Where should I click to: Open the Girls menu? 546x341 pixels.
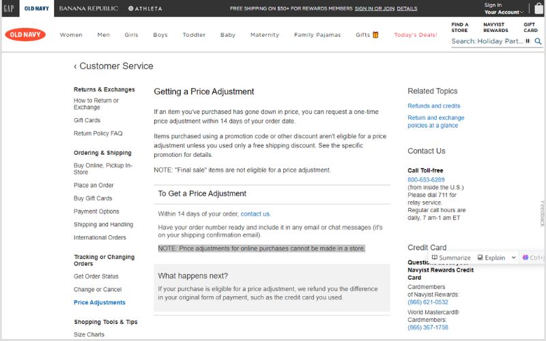[131, 35]
